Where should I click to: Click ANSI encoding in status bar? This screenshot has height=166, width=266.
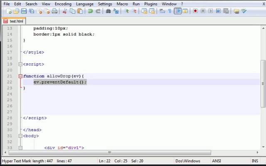(217, 161)
